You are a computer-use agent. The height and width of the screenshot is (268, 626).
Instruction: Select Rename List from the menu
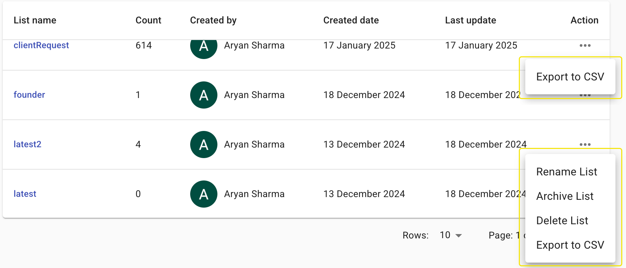coord(566,172)
